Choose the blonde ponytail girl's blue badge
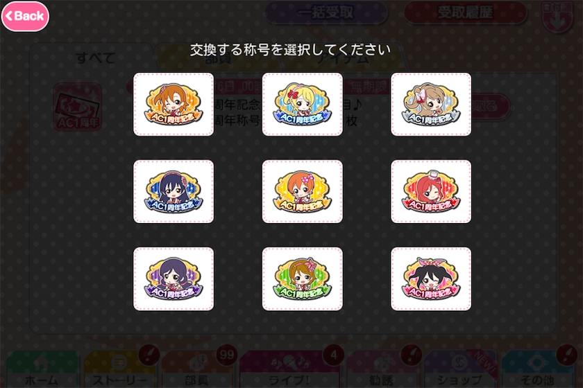Screen dimensions: 583x388 (303, 105)
